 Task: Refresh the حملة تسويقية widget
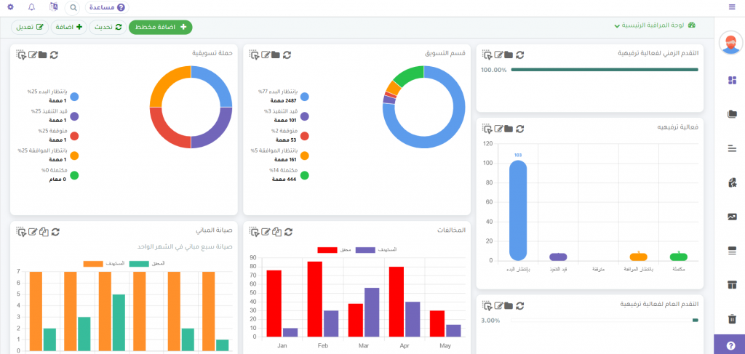[x=55, y=55]
